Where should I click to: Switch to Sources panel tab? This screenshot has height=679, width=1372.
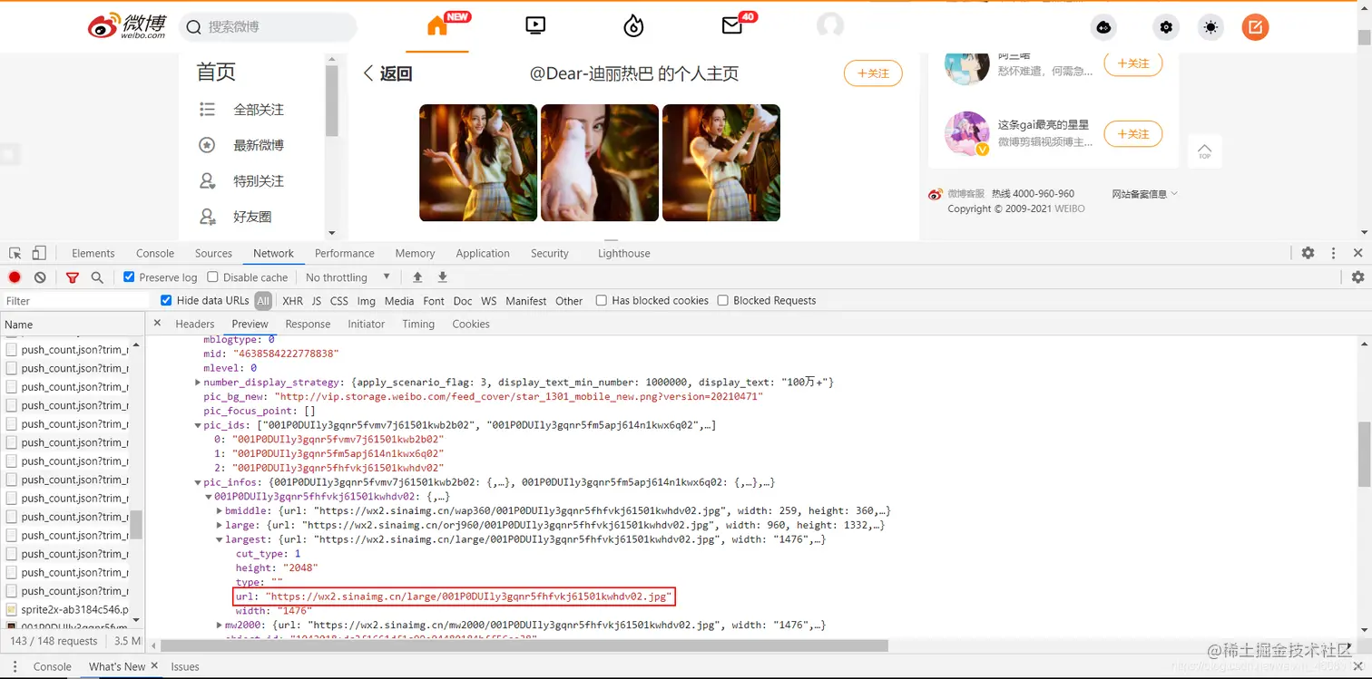213,253
